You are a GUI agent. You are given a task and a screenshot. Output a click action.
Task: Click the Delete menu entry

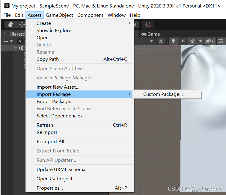[x=79, y=45]
